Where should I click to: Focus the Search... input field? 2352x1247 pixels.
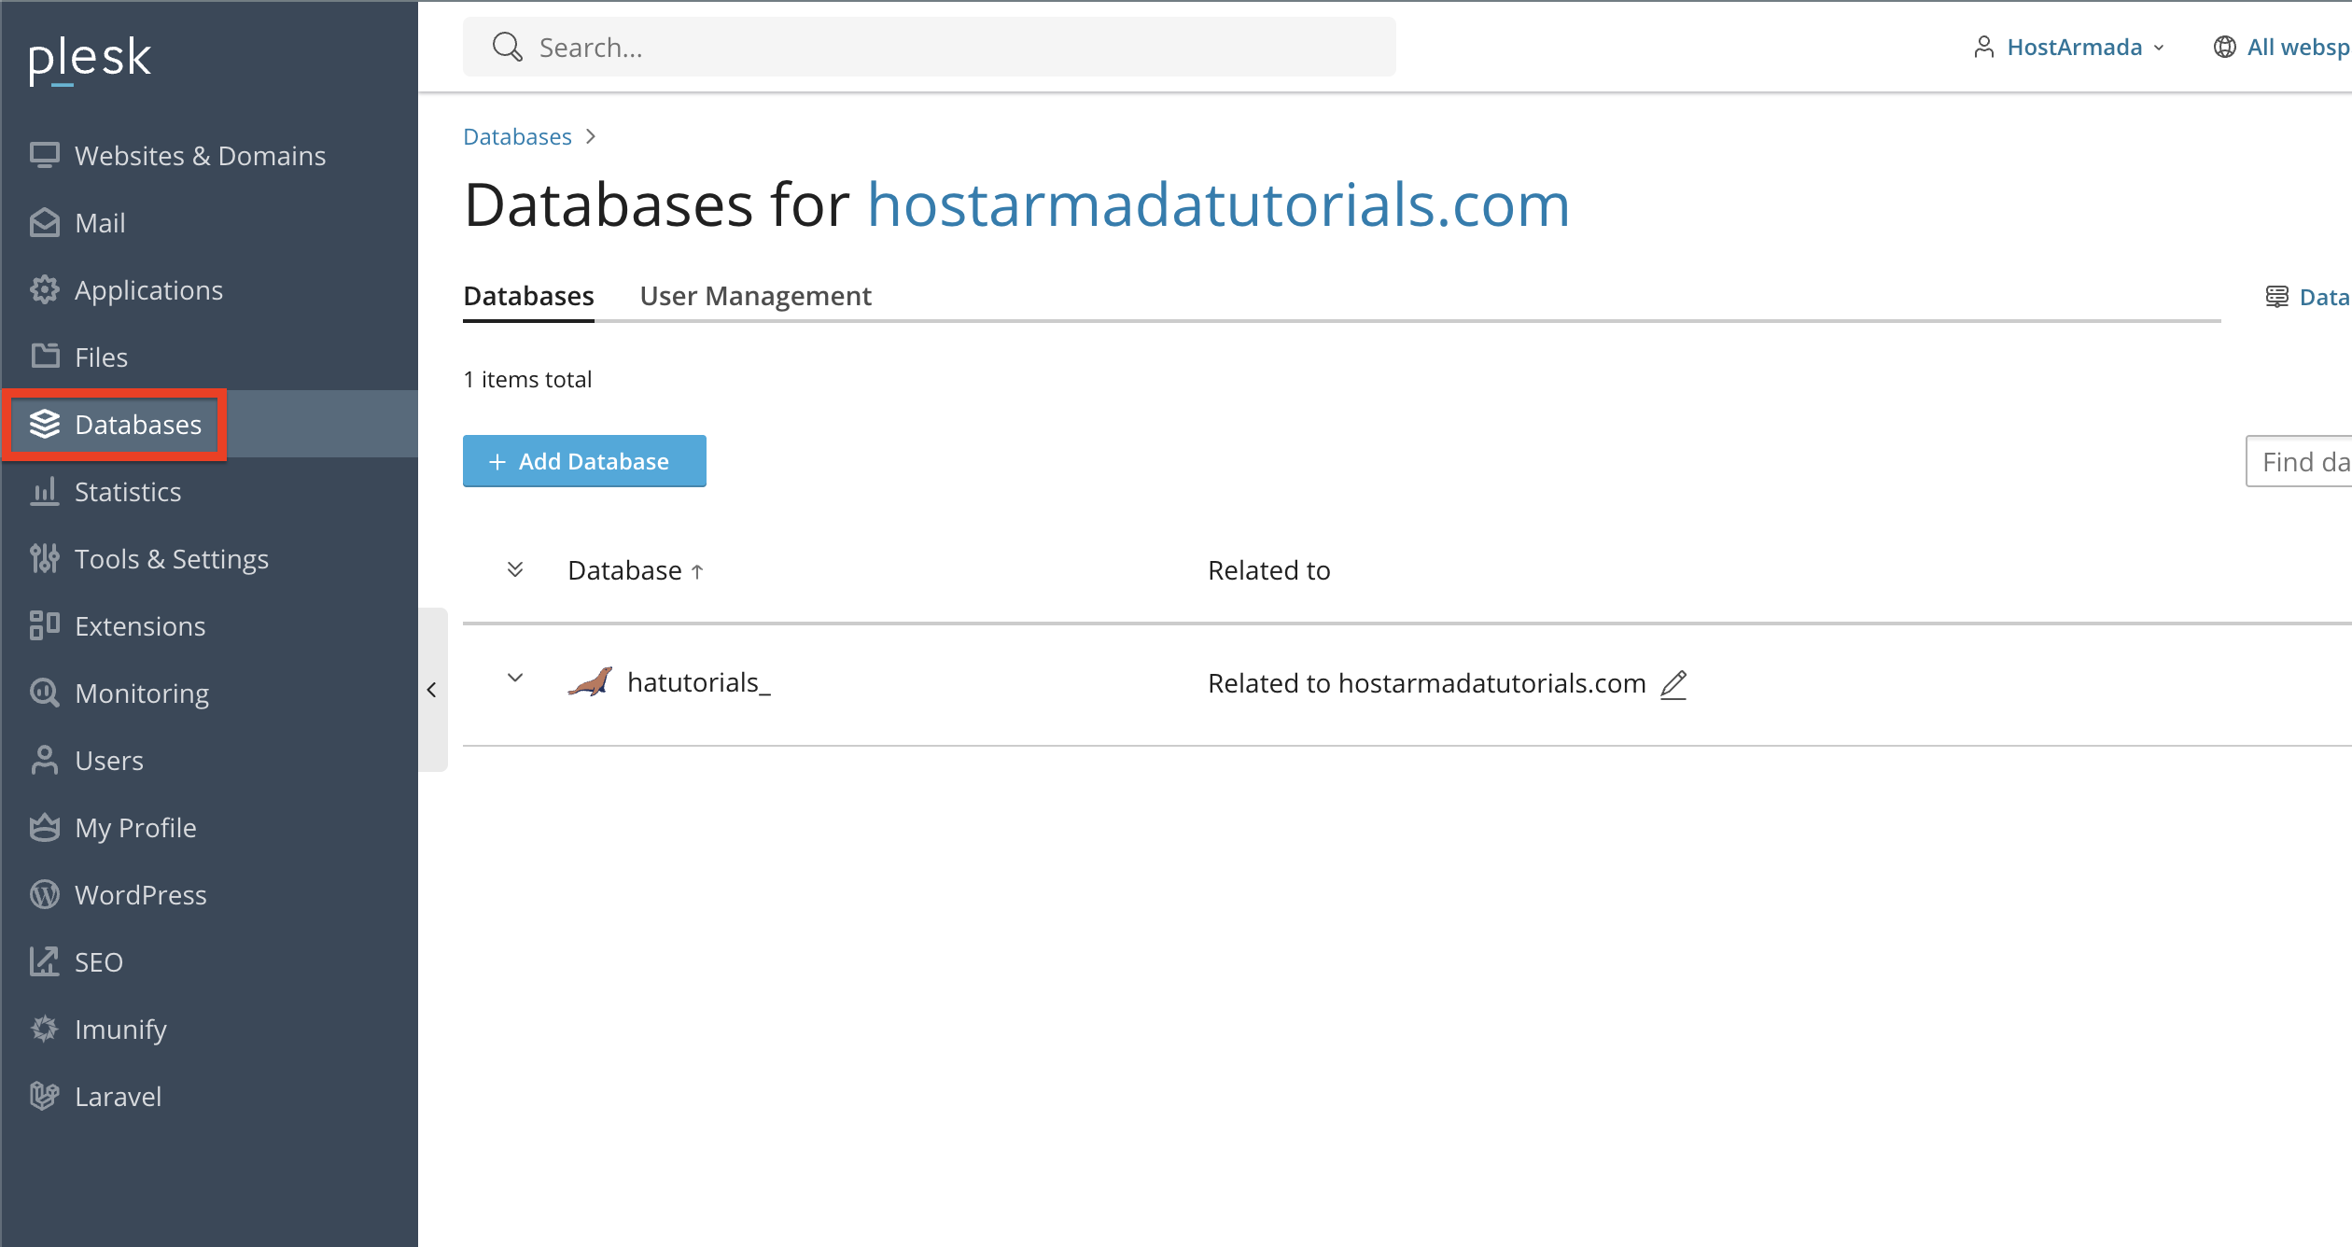click(930, 47)
